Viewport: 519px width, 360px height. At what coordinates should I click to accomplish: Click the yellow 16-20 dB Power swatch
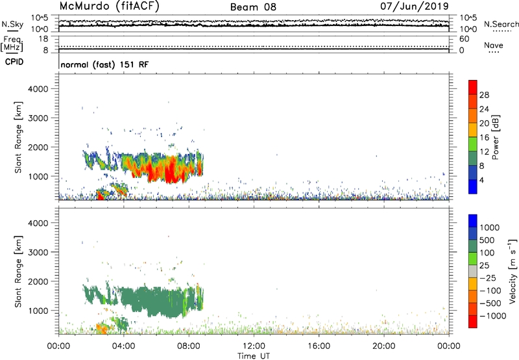[x=473, y=130]
